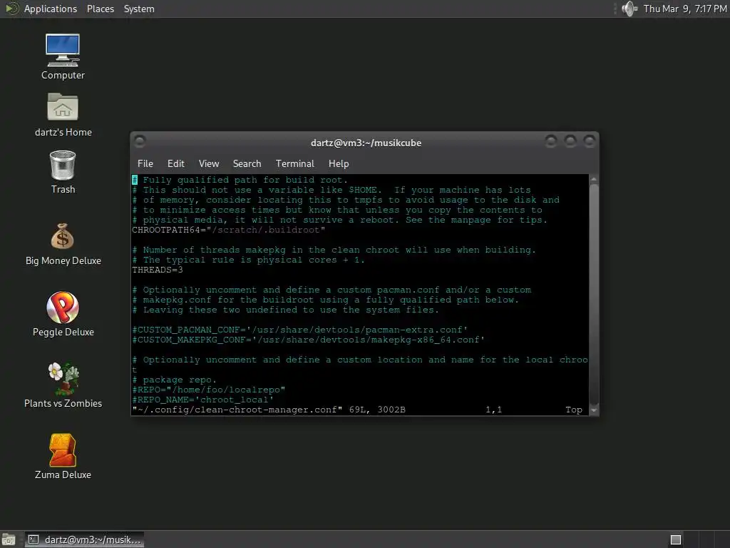
Task: Click the '# package repo.' comment line
Action: (x=174, y=380)
